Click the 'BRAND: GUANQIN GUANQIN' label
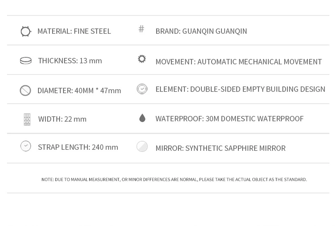 (x=201, y=31)
